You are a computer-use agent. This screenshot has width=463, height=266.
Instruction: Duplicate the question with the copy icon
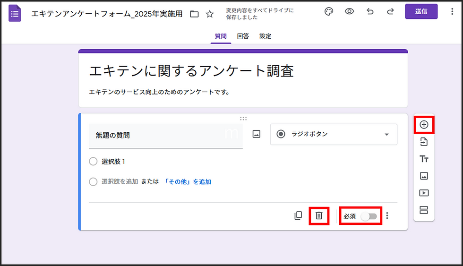(x=298, y=215)
